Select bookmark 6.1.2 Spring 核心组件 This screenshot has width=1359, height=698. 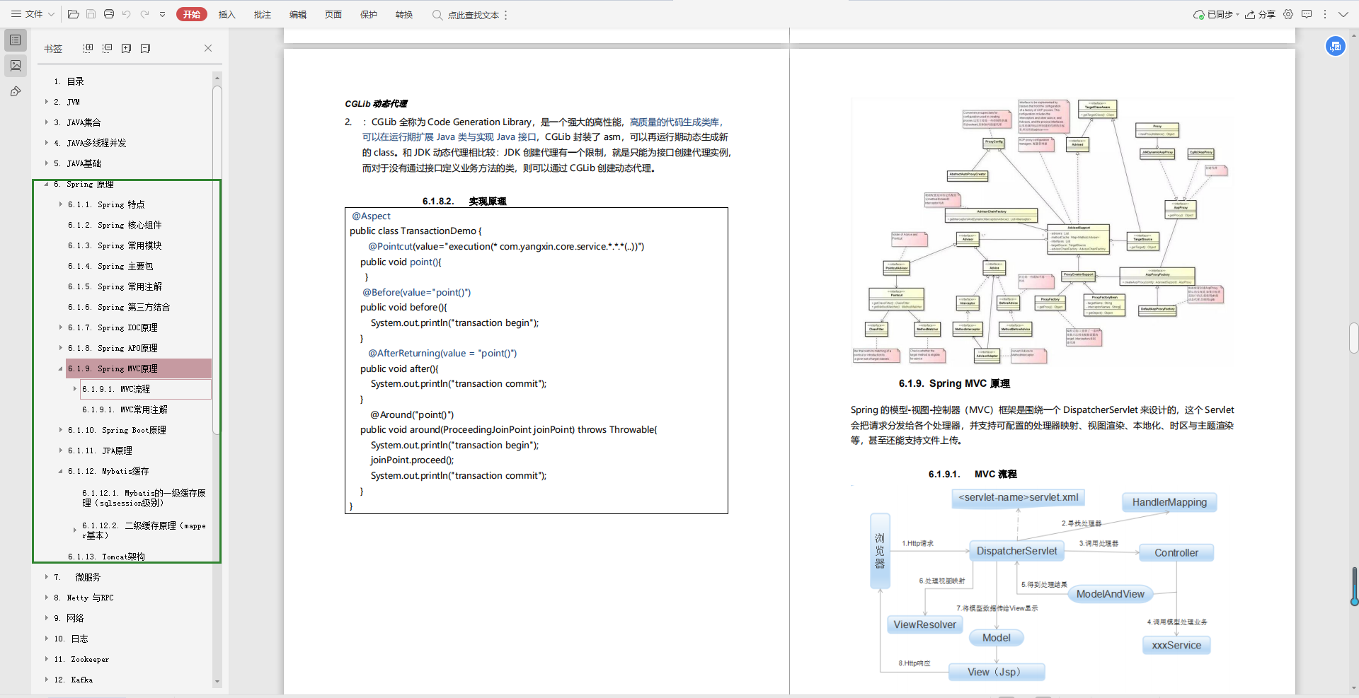[x=115, y=225]
